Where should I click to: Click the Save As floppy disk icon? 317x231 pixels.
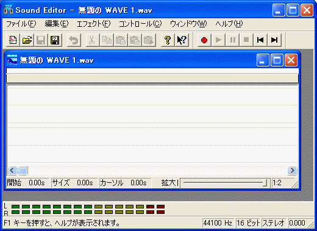click(x=55, y=40)
